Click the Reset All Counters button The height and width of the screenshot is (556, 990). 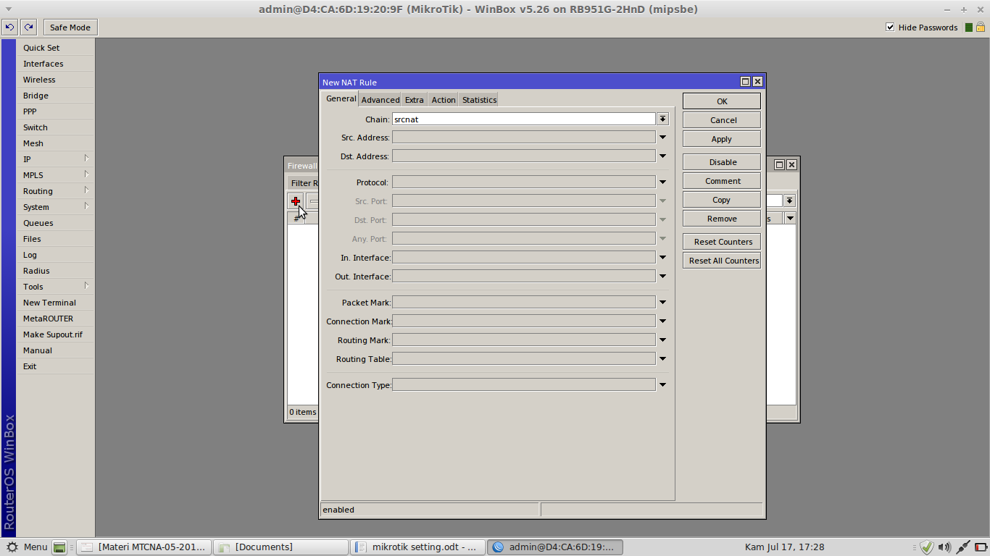722,261
